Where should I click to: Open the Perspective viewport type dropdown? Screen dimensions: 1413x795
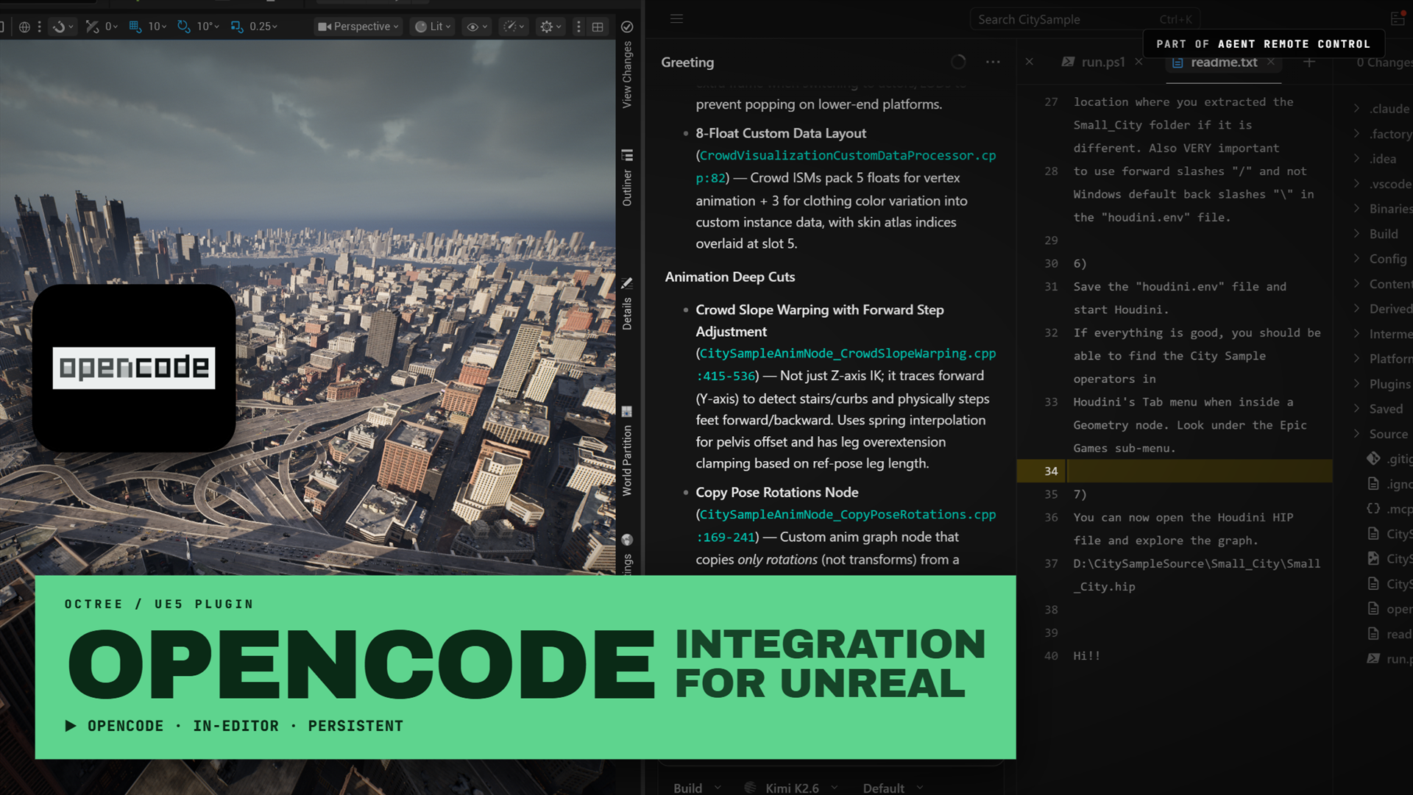[358, 26]
